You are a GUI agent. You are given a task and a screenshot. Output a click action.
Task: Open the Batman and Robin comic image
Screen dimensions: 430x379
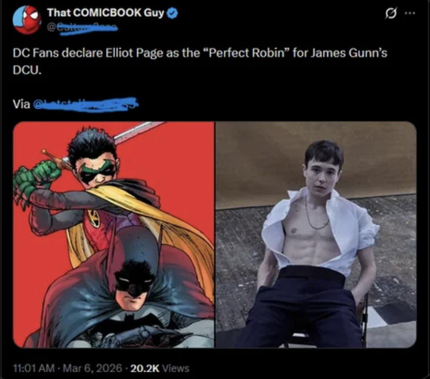click(114, 235)
